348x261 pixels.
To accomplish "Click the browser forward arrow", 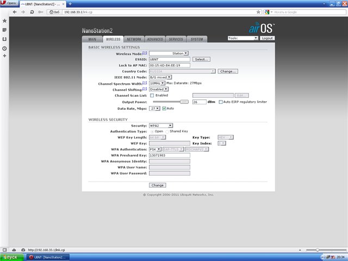I will coord(23,12).
